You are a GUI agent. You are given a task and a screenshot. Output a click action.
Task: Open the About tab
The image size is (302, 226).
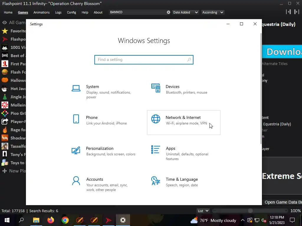[x=98, y=12]
